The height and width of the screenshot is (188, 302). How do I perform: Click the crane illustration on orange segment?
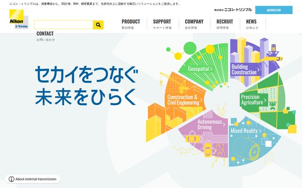[173, 82]
